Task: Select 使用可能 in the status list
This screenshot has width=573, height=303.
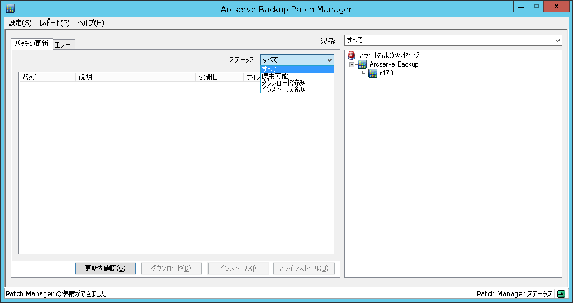Action: (x=297, y=76)
